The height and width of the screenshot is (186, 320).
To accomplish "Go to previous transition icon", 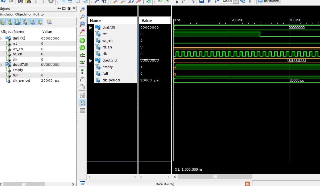I will click(82, 55).
